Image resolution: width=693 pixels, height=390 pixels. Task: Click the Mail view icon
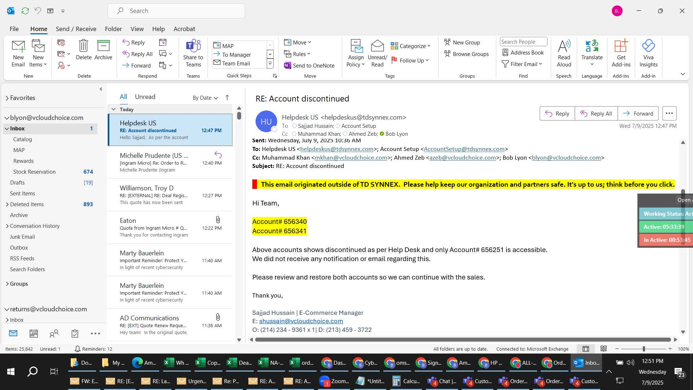(13, 333)
